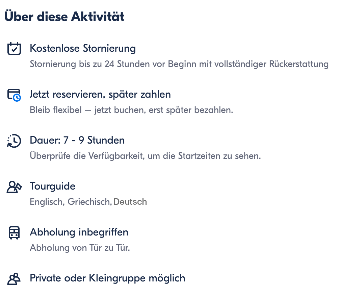Click the Verfügbarkeit überprüfen text

[145, 156]
